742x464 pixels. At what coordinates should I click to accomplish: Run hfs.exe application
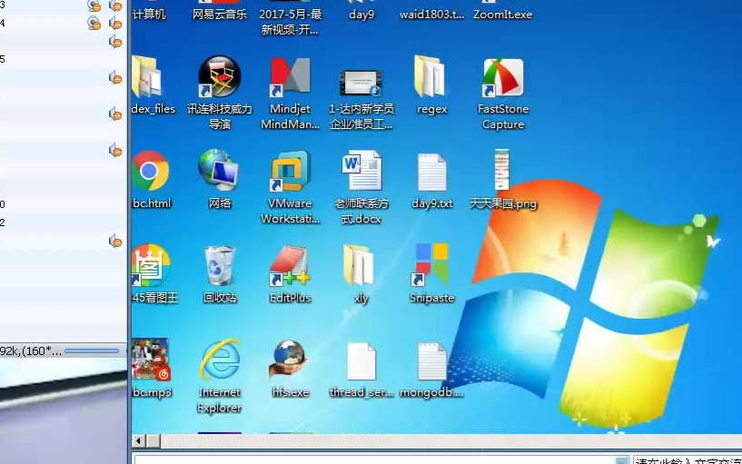pos(288,360)
